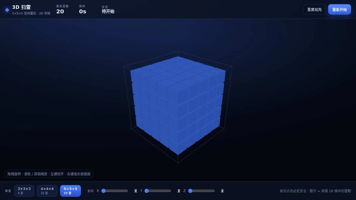Click the 剖切 label

coord(91,191)
